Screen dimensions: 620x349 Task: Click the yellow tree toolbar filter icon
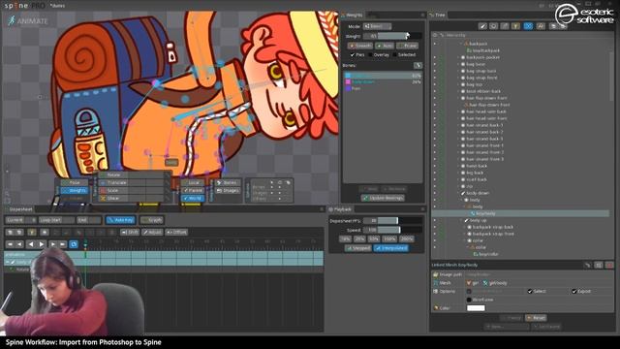(x=515, y=26)
